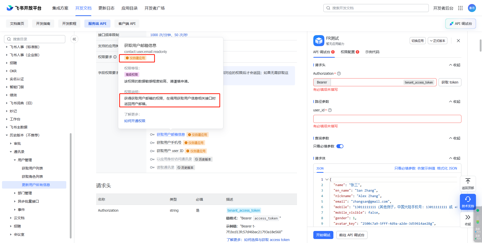Click the 收起 double-arrow collapse icon

click(x=468, y=217)
